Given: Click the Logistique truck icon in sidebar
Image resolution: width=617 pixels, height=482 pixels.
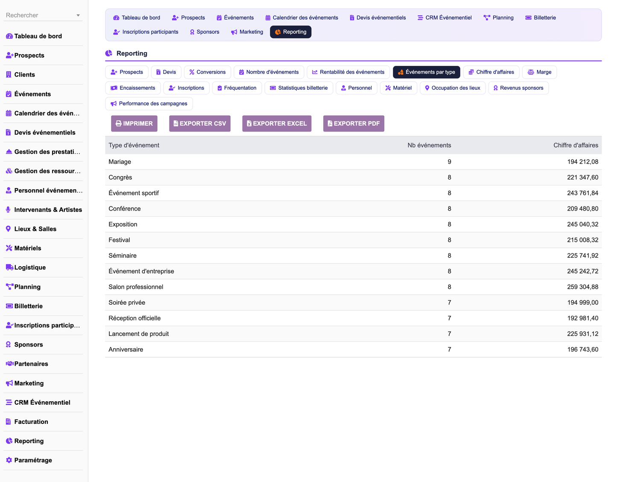Looking at the screenshot, I should pos(9,267).
